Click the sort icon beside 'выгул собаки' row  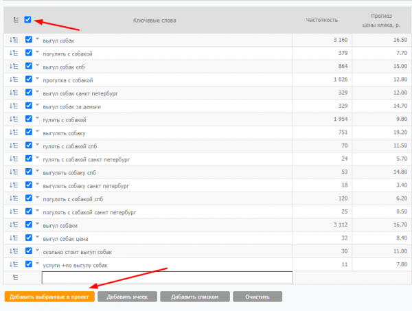[13, 224]
